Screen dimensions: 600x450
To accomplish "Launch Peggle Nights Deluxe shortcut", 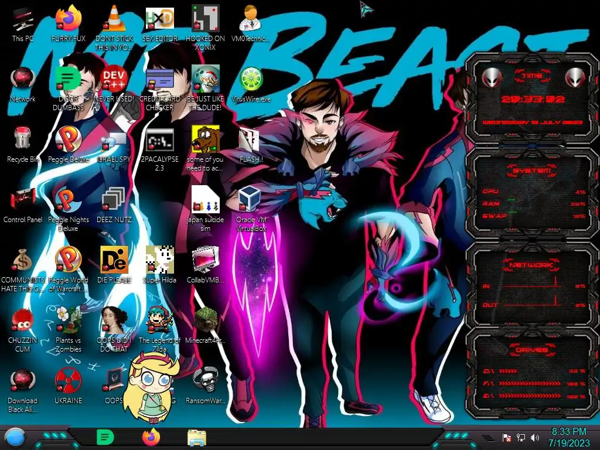I will 69,200.
